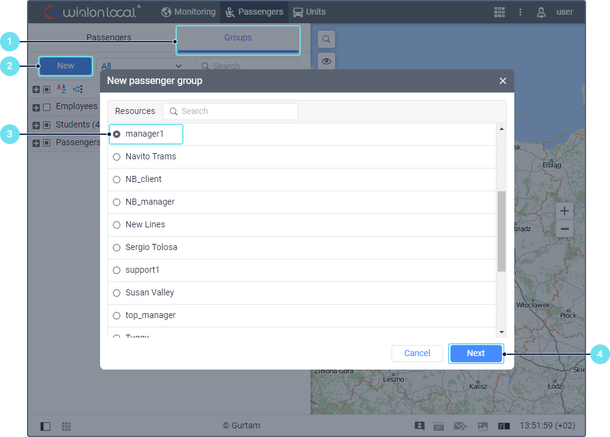Toggle the map eye visibility icon

tap(326, 61)
